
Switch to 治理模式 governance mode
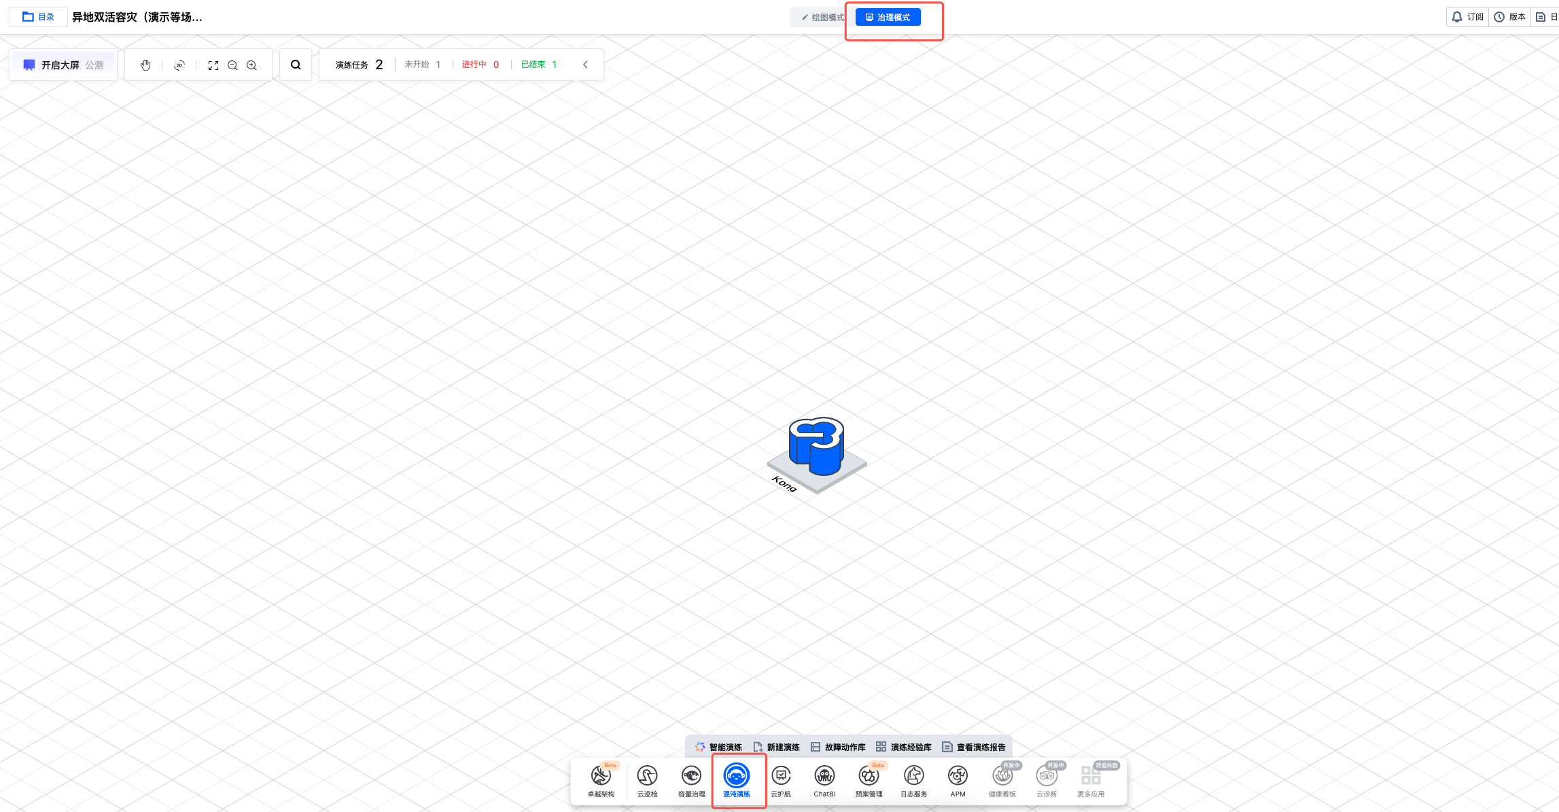click(888, 18)
